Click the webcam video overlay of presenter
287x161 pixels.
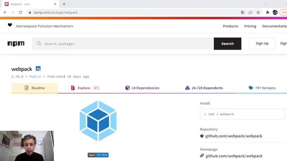click(x=27, y=146)
